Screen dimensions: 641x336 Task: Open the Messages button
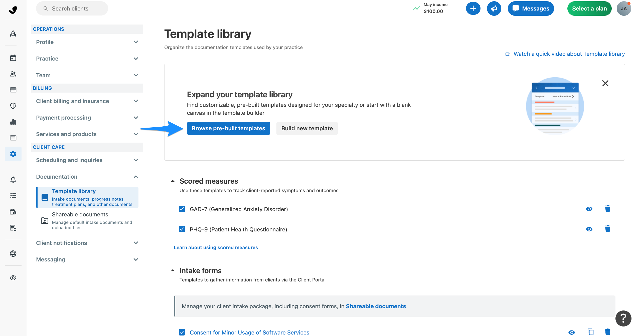click(531, 9)
